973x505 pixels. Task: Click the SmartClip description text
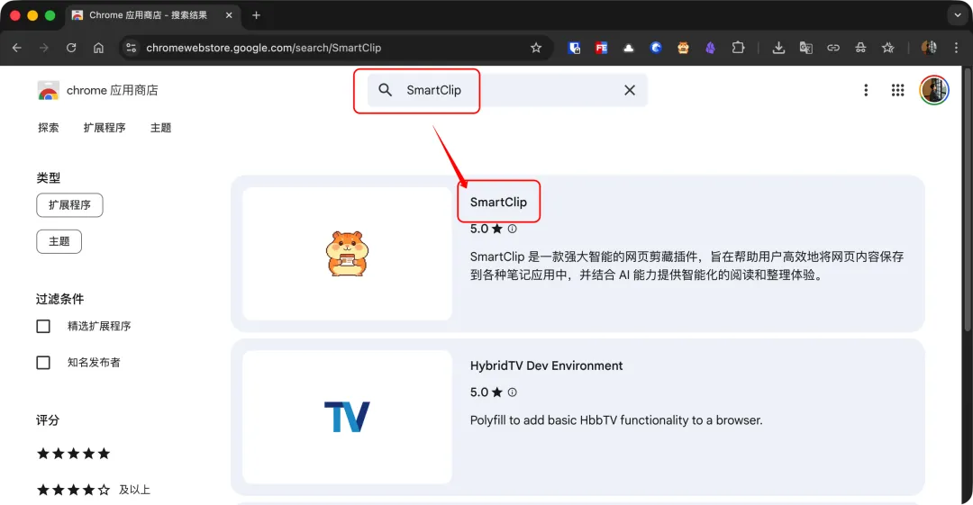(x=687, y=266)
